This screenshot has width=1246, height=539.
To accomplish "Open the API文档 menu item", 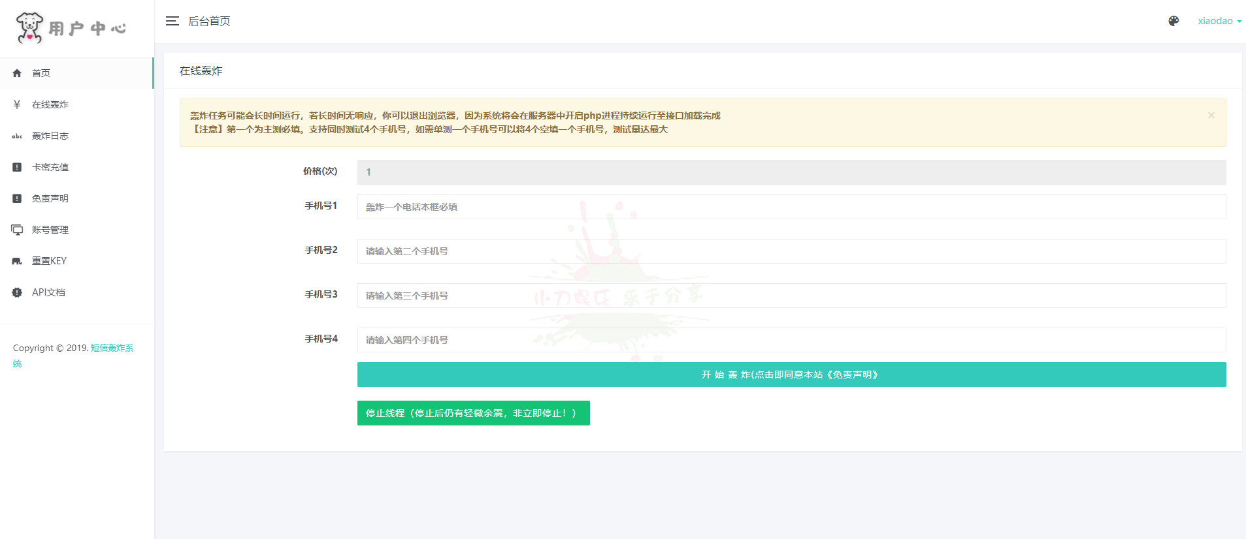I will (49, 292).
